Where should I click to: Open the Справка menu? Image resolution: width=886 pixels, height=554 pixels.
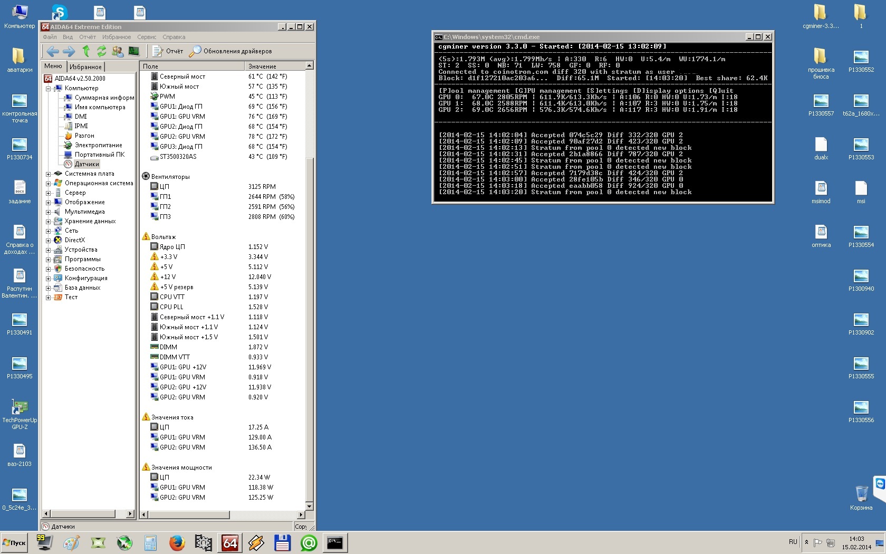coord(174,37)
